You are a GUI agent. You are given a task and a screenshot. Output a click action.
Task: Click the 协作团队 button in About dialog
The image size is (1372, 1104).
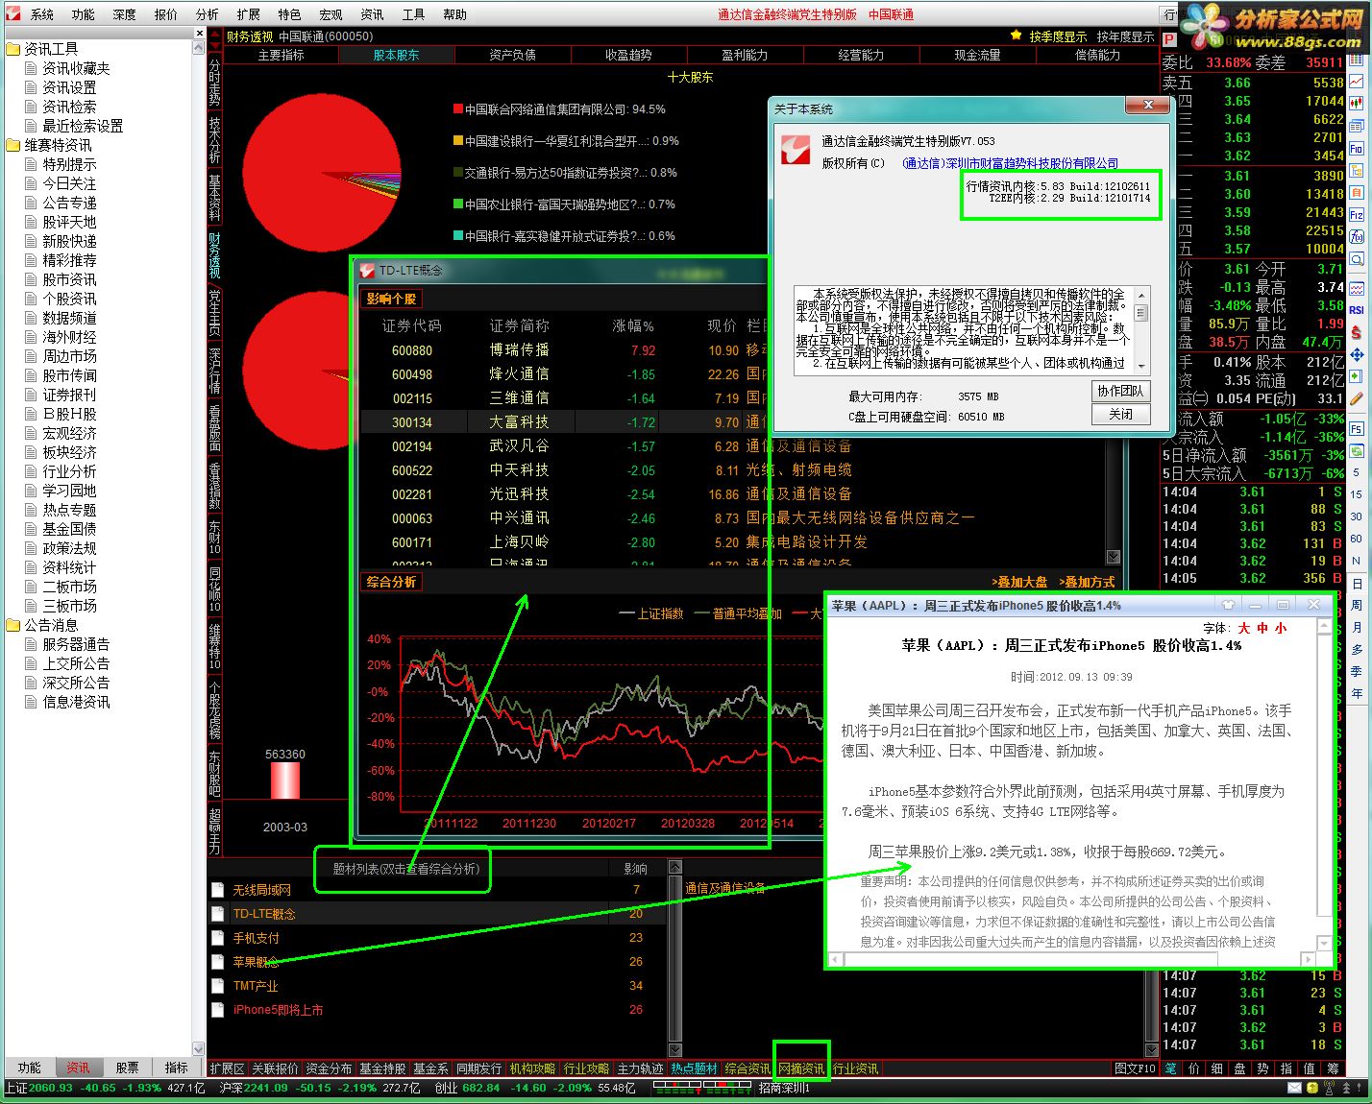[1120, 391]
